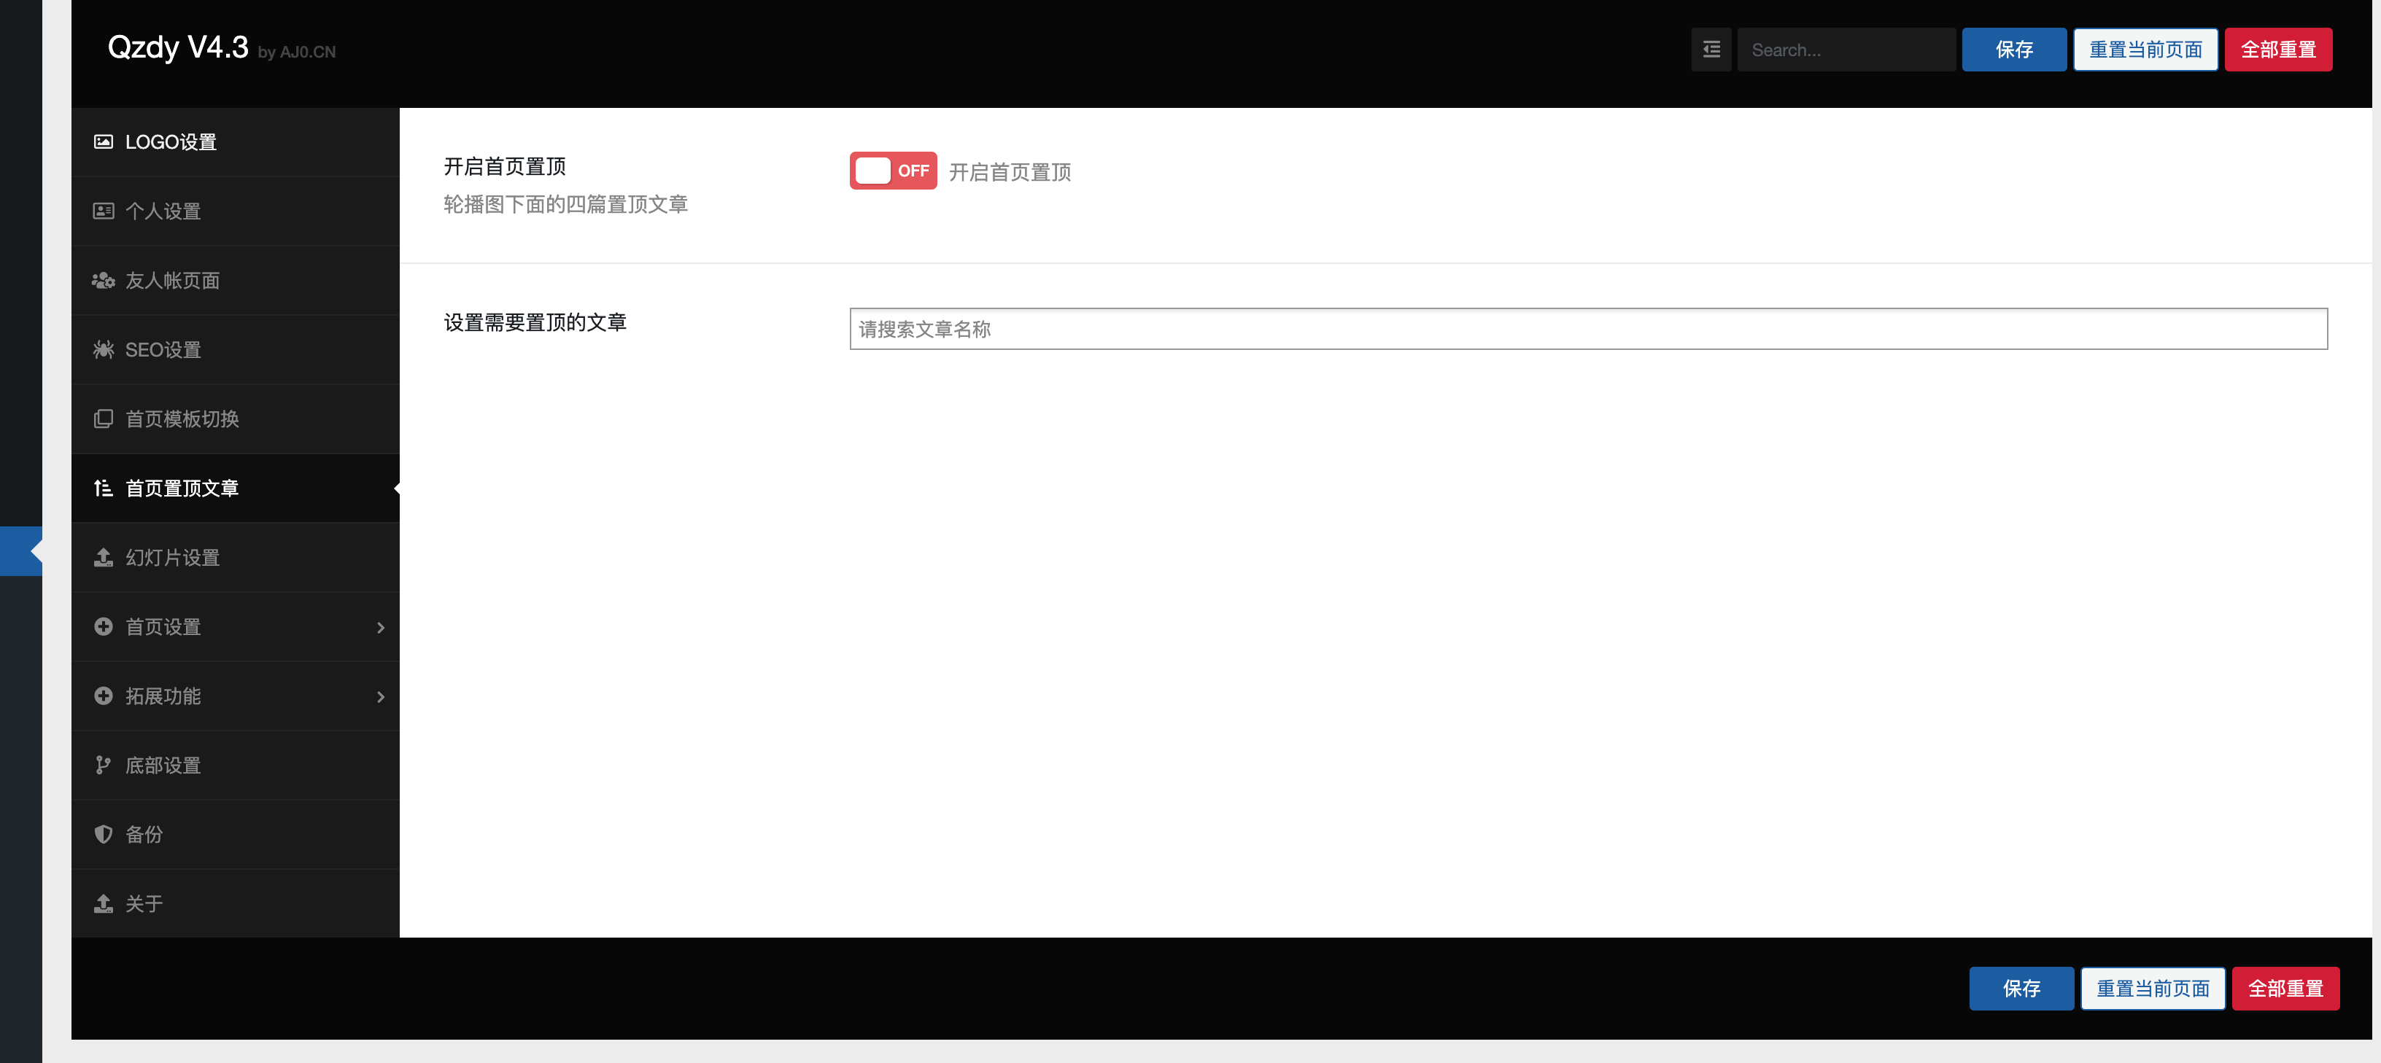The image size is (2381, 1063).
Task: Go to 友人帐页面 settings
Action: 235,281
